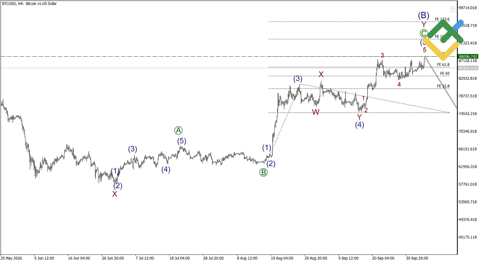This screenshot has height=262, width=482.
Task: Click the 74542.218 price scale label
Action: click(x=468, y=113)
